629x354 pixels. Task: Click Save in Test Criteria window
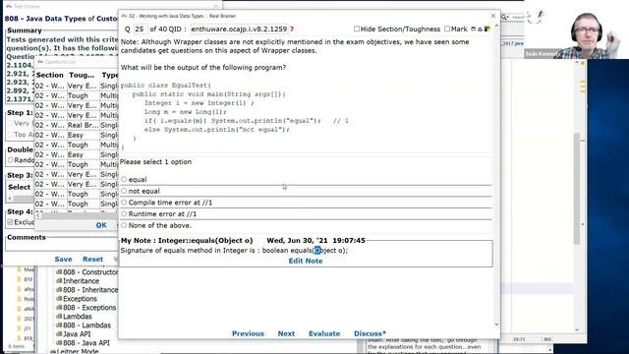pyautogui.click(x=63, y=260)
